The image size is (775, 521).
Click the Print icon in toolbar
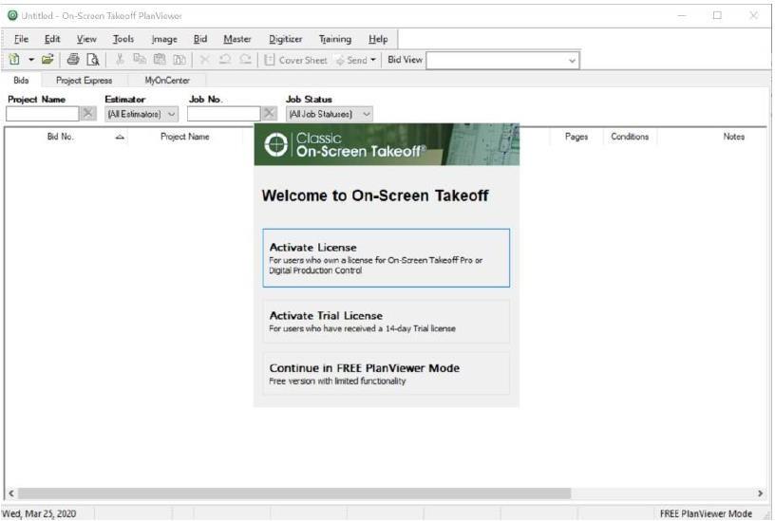[x=73, y=60]
